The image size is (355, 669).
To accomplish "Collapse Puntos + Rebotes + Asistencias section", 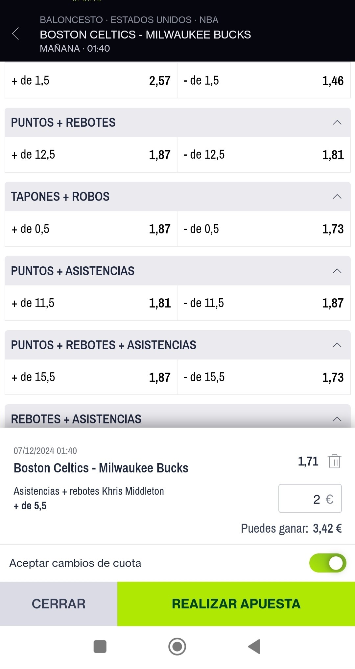I will (337, 345).
